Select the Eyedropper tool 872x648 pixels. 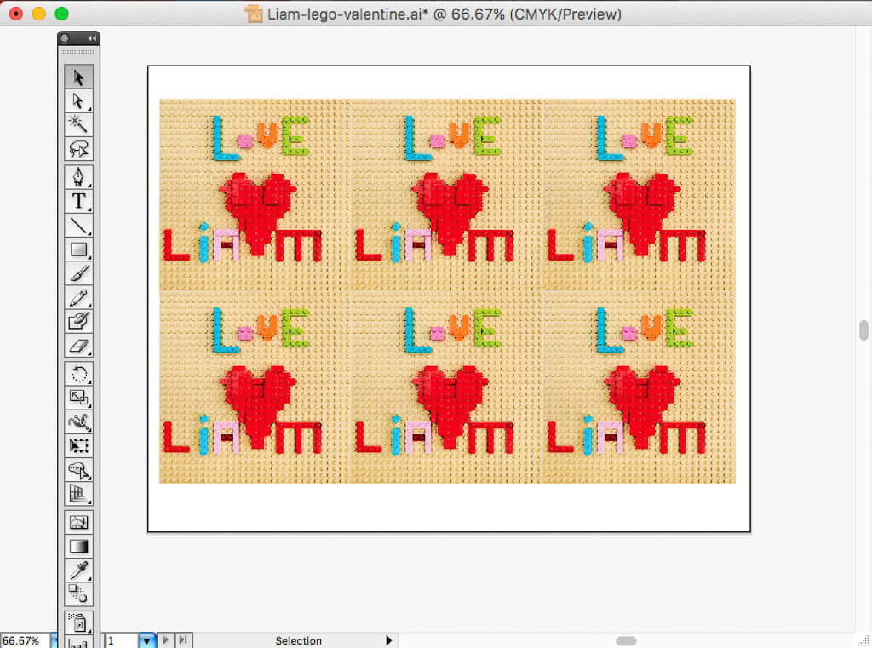[x=78, y=571]
